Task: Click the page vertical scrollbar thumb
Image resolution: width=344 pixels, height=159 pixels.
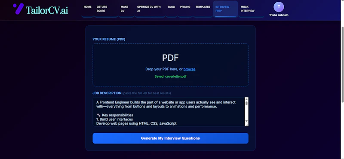Action: coord(342,64)
